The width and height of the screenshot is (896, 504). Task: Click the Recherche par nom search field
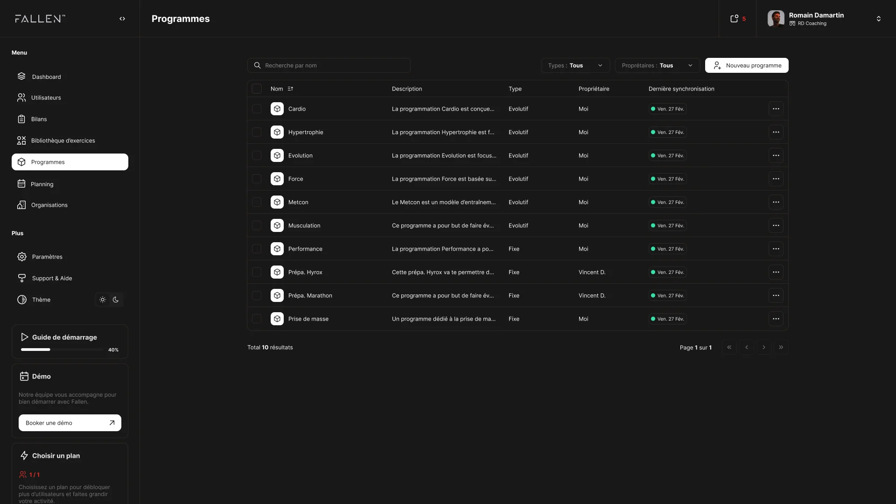(329, 65)
